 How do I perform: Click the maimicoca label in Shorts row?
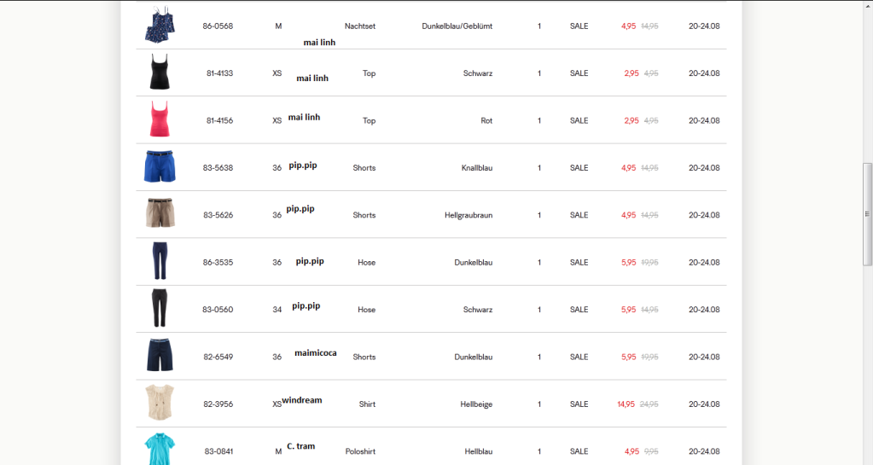click(315, 353)
